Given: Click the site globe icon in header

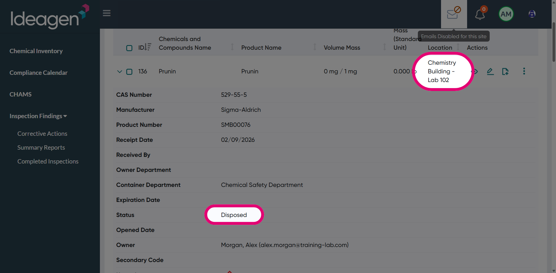Looking at the screenshot, I should pos(532,14).
